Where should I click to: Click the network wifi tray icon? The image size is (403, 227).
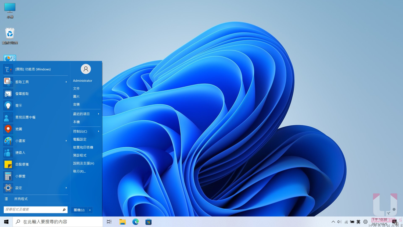tap(346, 222)
